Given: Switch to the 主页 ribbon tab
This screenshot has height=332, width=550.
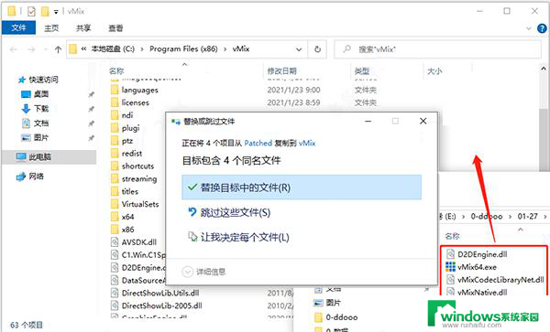Looking at the screenshot, I should pyautogui.click(x=51, y=28).
